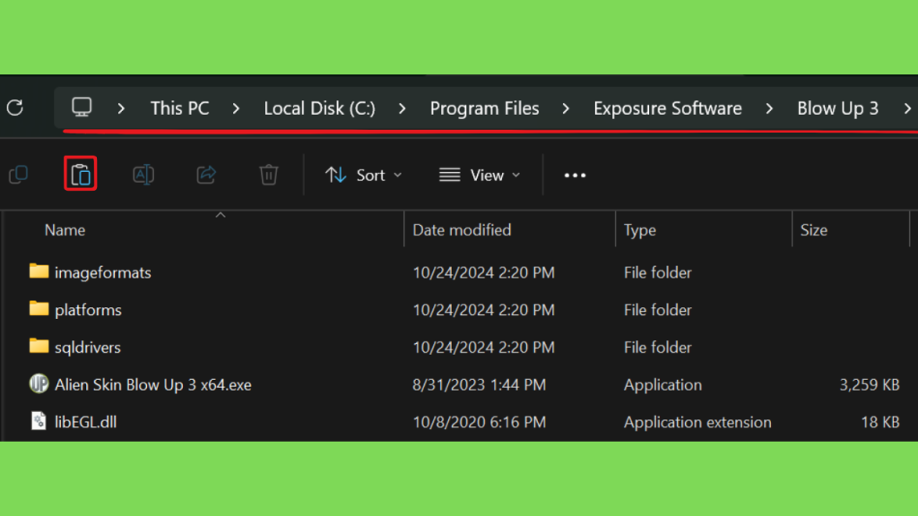
Task: Open the View dropdown
Action: click(480, 175)
